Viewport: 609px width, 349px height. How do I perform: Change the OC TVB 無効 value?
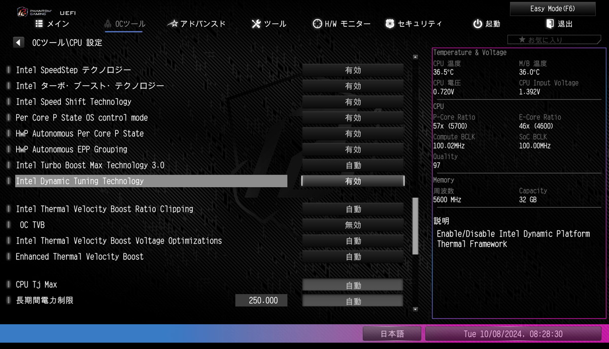pyautogui.click(x=353, y=225)
